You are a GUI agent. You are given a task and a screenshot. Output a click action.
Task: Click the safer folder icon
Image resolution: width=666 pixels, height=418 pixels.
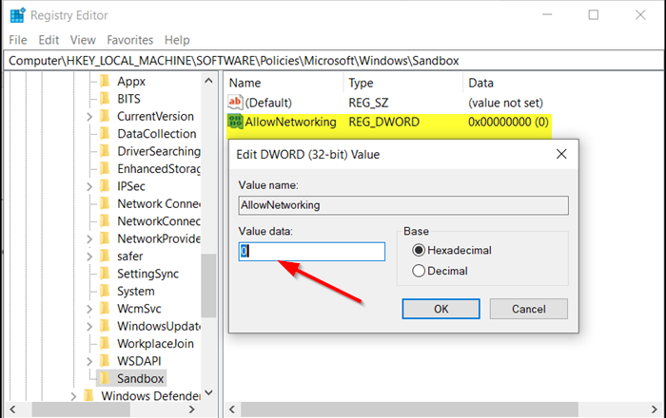pyautogui.click(x=105, y=256)
